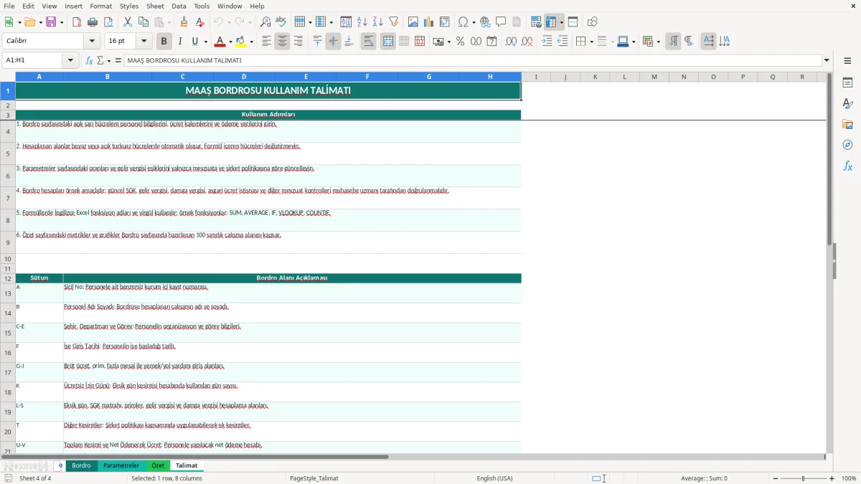Click the Print icon

point(93,22)
